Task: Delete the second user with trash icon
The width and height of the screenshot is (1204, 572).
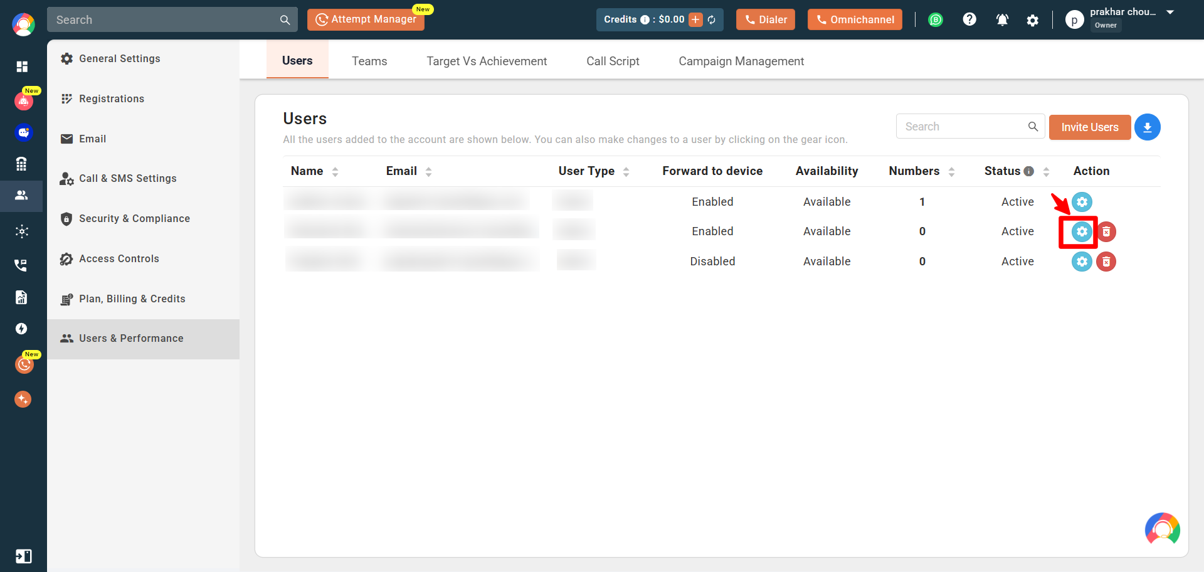Action: coord(1106,232)
